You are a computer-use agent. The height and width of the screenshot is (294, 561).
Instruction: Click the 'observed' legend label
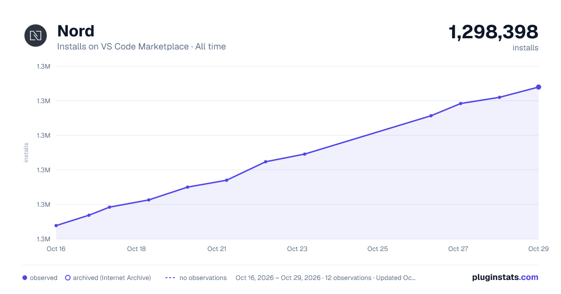point(43,278)
